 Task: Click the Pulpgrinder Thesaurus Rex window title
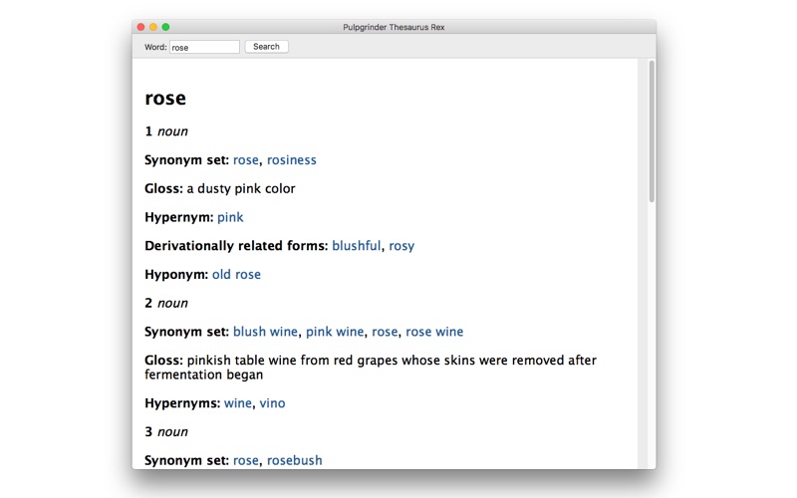click(x=394, y=27)
